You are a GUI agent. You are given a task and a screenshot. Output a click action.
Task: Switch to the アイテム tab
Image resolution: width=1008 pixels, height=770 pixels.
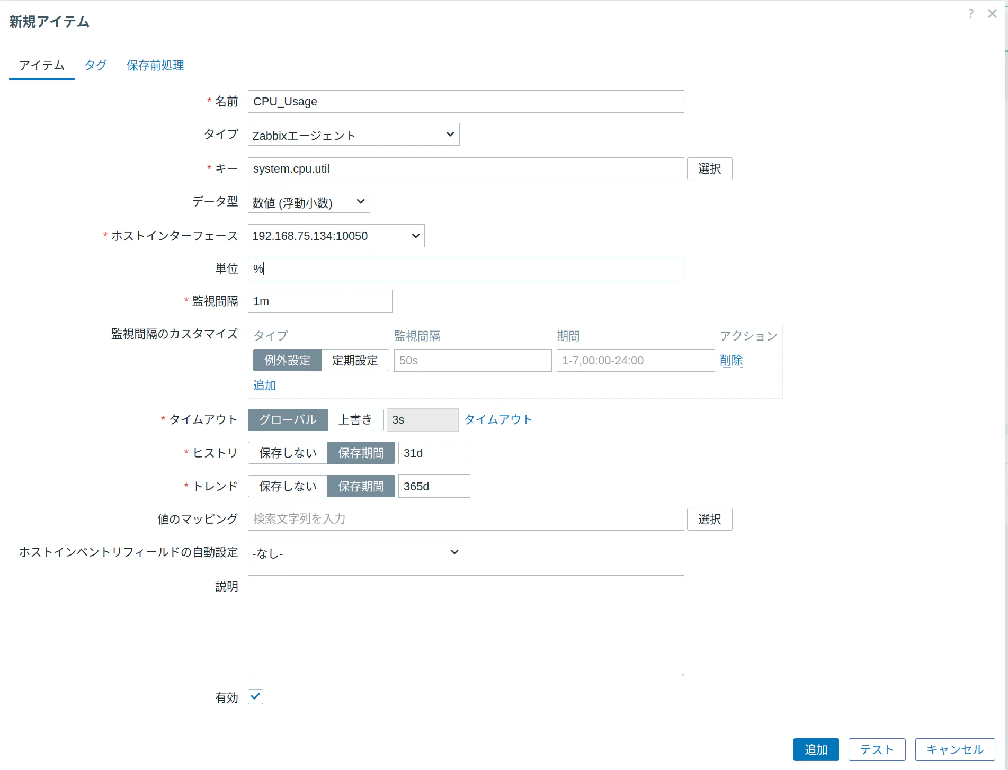coord(42,66)
